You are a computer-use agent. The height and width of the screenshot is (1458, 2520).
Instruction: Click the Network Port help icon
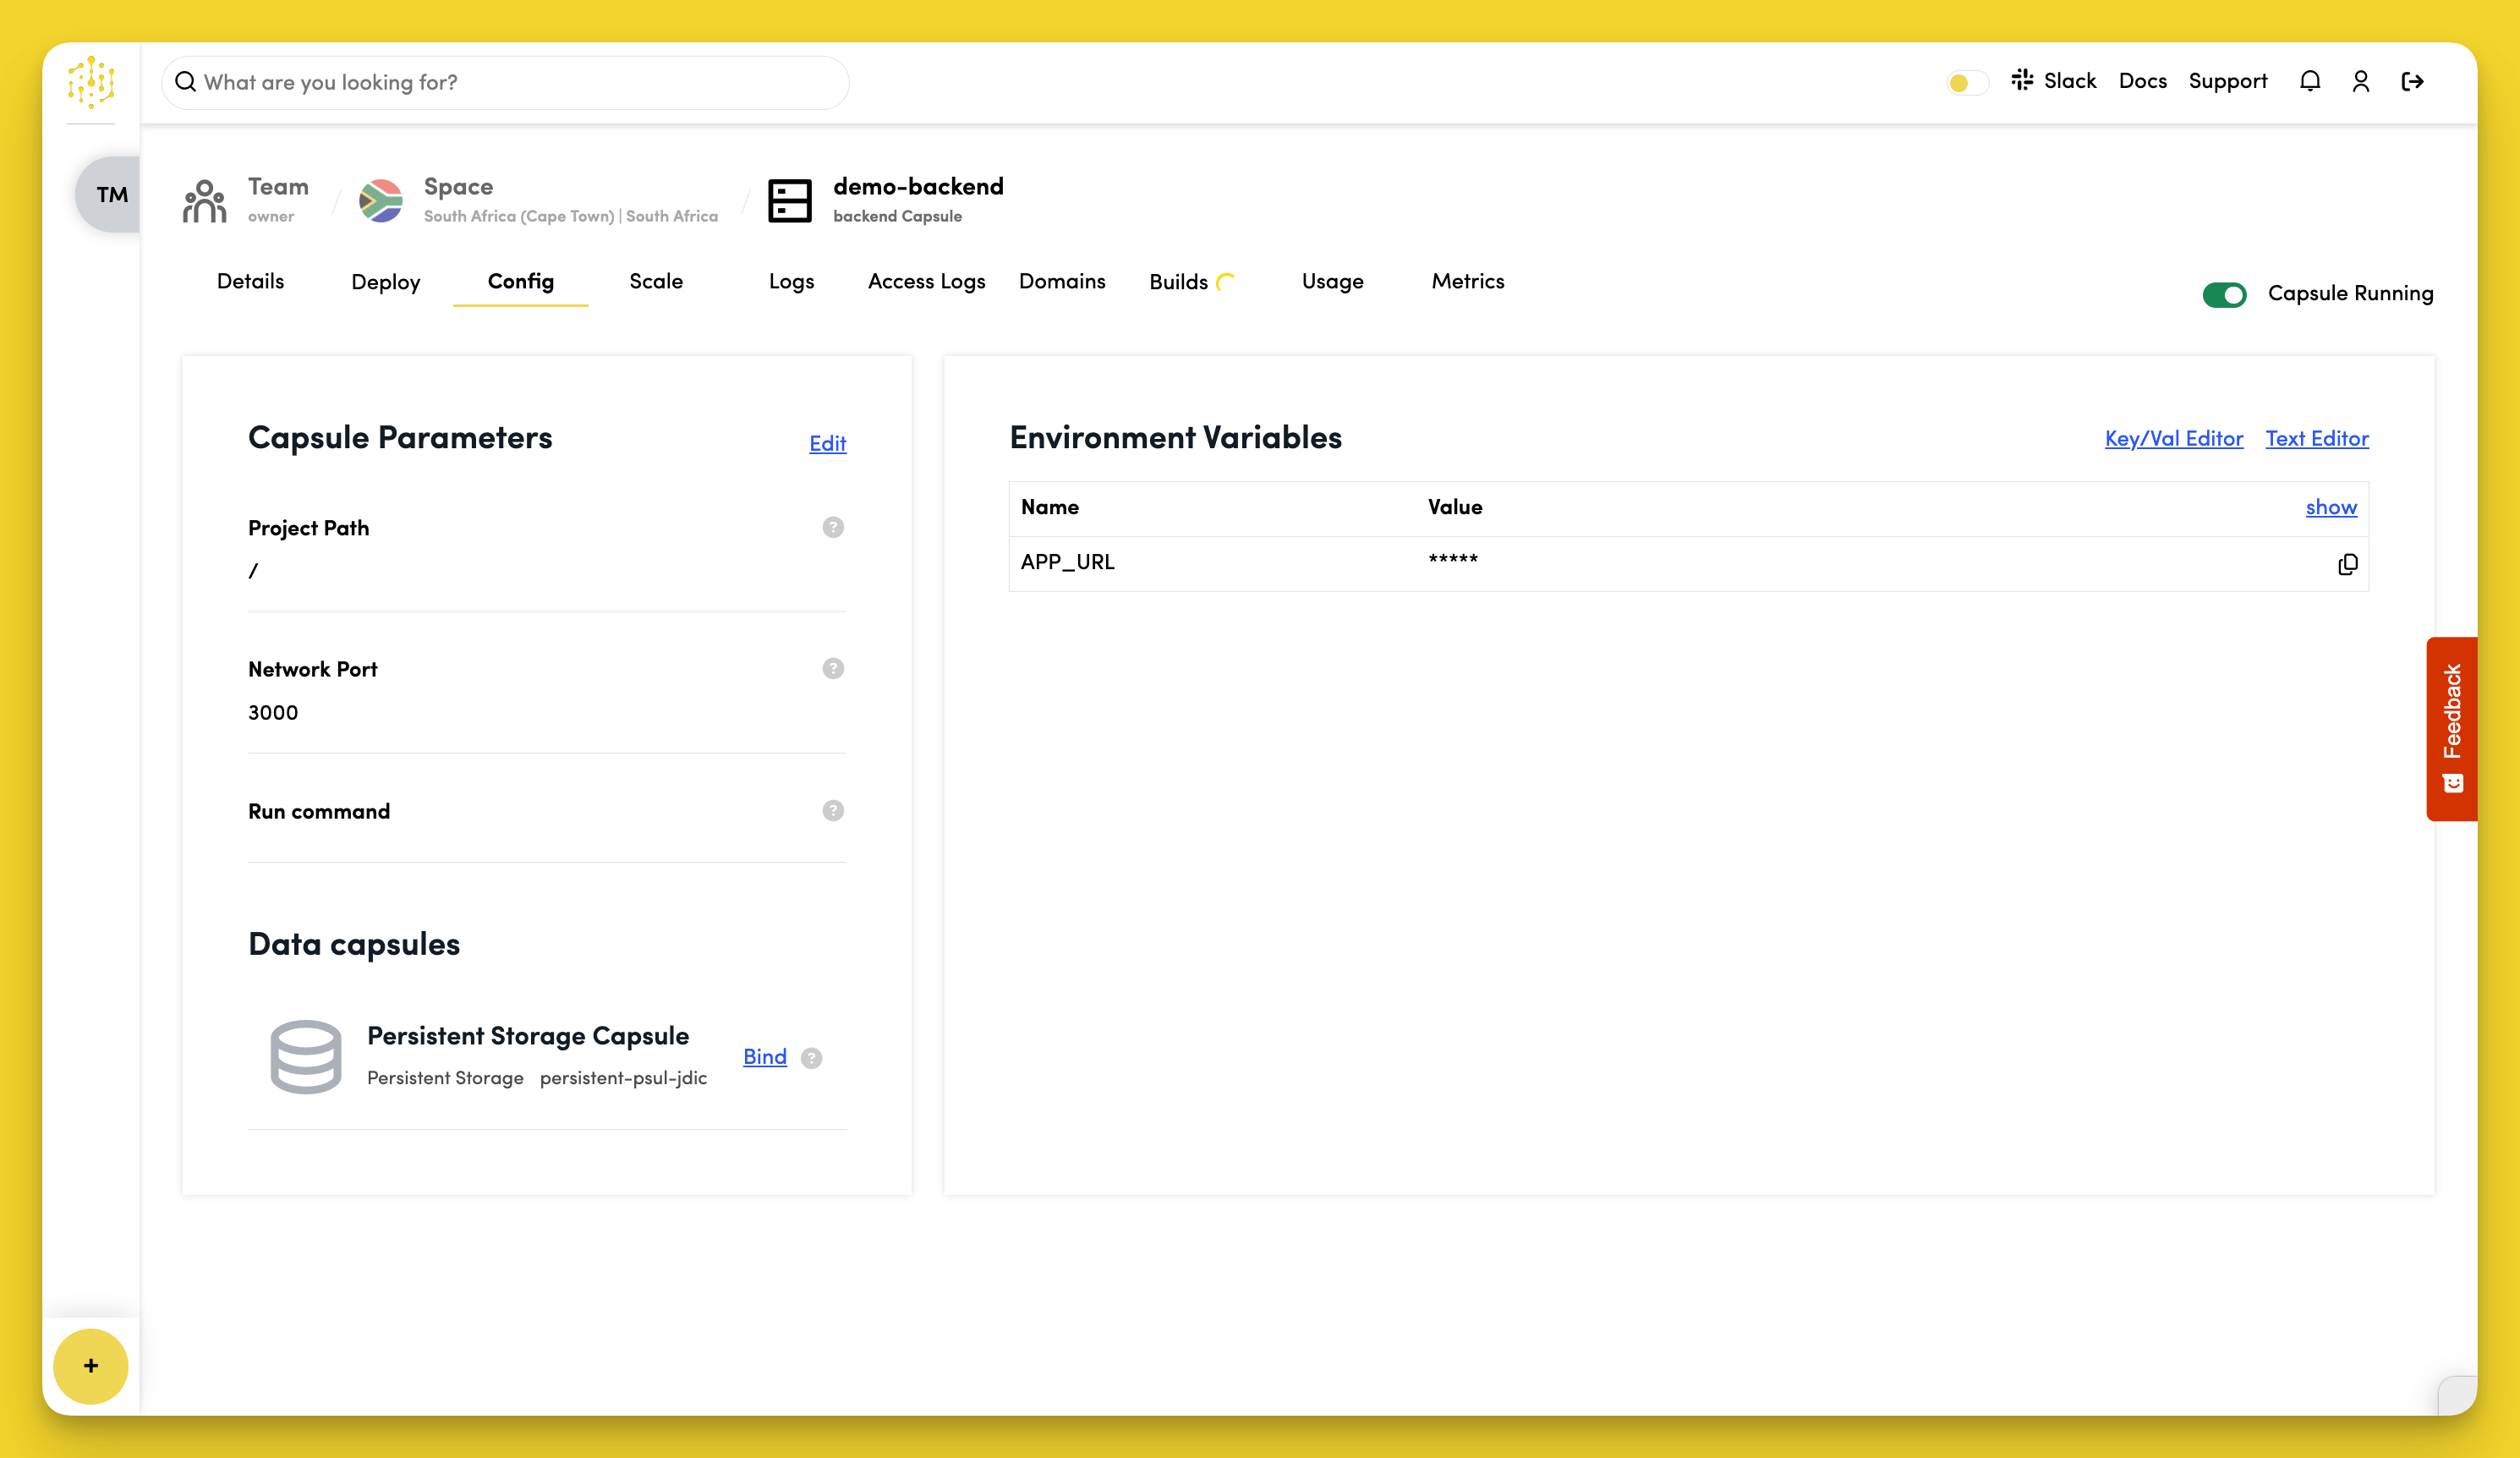(x=832, y=668)
